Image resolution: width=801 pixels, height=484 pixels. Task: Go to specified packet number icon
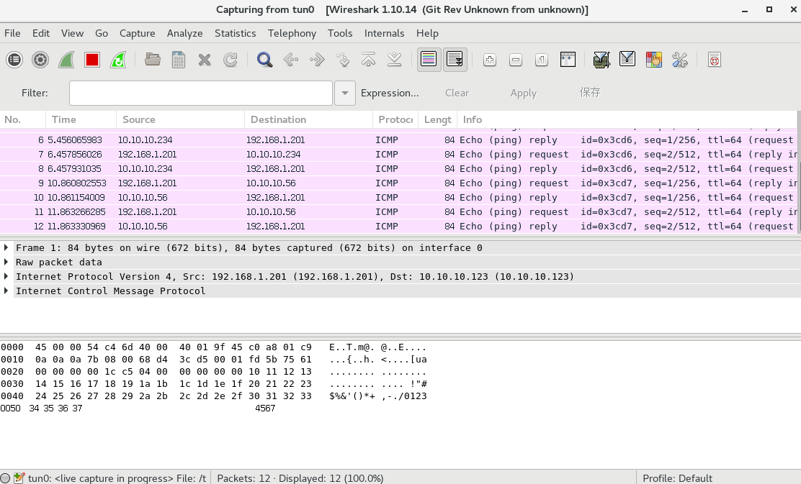[x=343, y=60]
